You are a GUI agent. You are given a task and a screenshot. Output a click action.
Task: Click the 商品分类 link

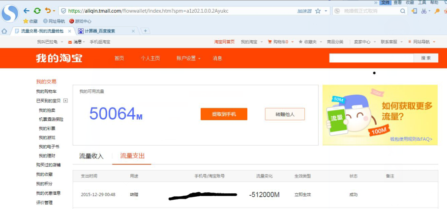tap(335, 42)
